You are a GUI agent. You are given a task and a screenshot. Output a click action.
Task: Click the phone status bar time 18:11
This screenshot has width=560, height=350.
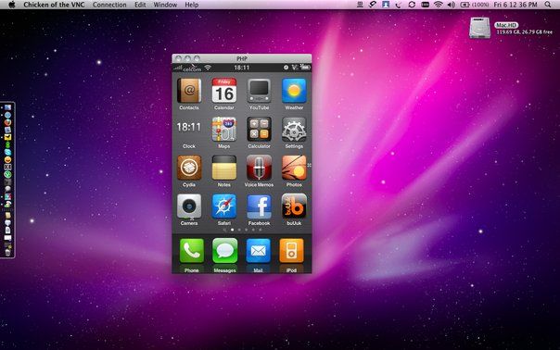242,68
